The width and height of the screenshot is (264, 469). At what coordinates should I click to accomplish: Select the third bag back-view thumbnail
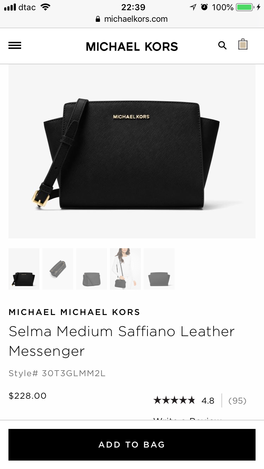(92, 269)
